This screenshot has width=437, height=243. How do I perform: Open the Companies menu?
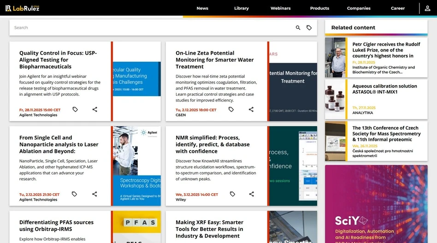(x=359, y=8)
